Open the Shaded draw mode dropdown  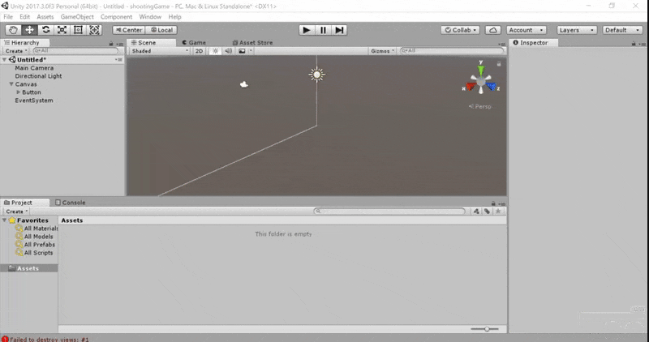[x=159, y=51]
